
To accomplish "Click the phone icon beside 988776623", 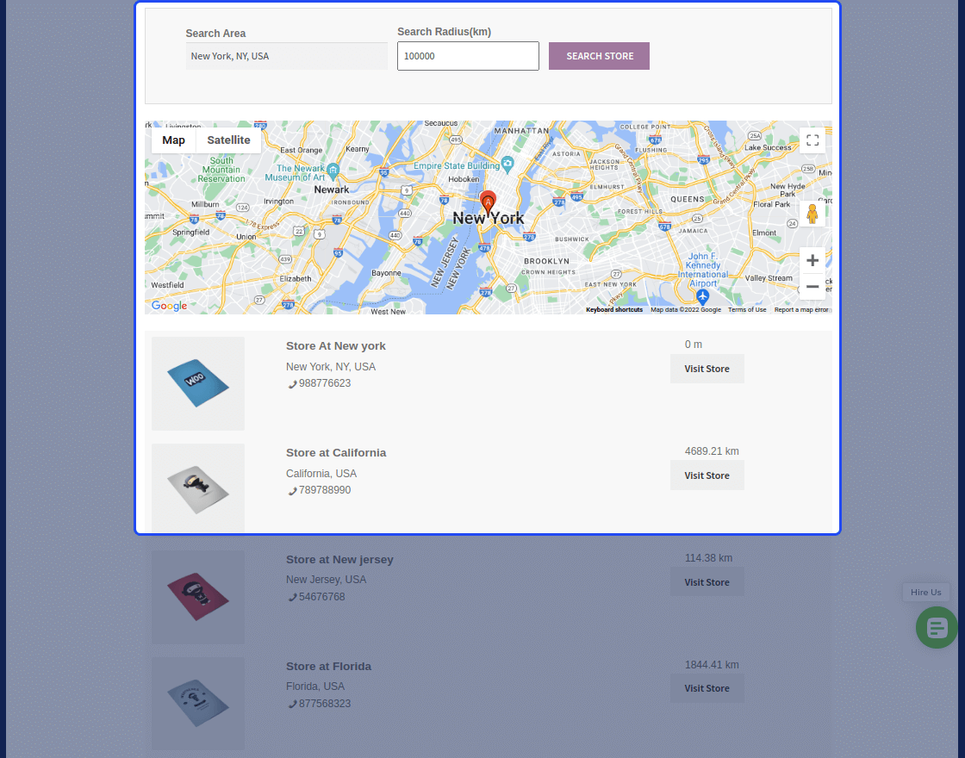I will click(x=292, y=383).
